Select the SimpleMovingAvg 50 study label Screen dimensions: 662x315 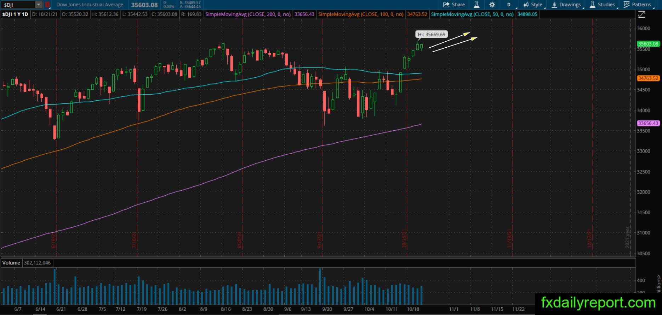[x=472, y=14]
